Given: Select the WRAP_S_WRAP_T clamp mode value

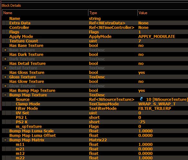Looking at the screenshot, I should 157,104.
